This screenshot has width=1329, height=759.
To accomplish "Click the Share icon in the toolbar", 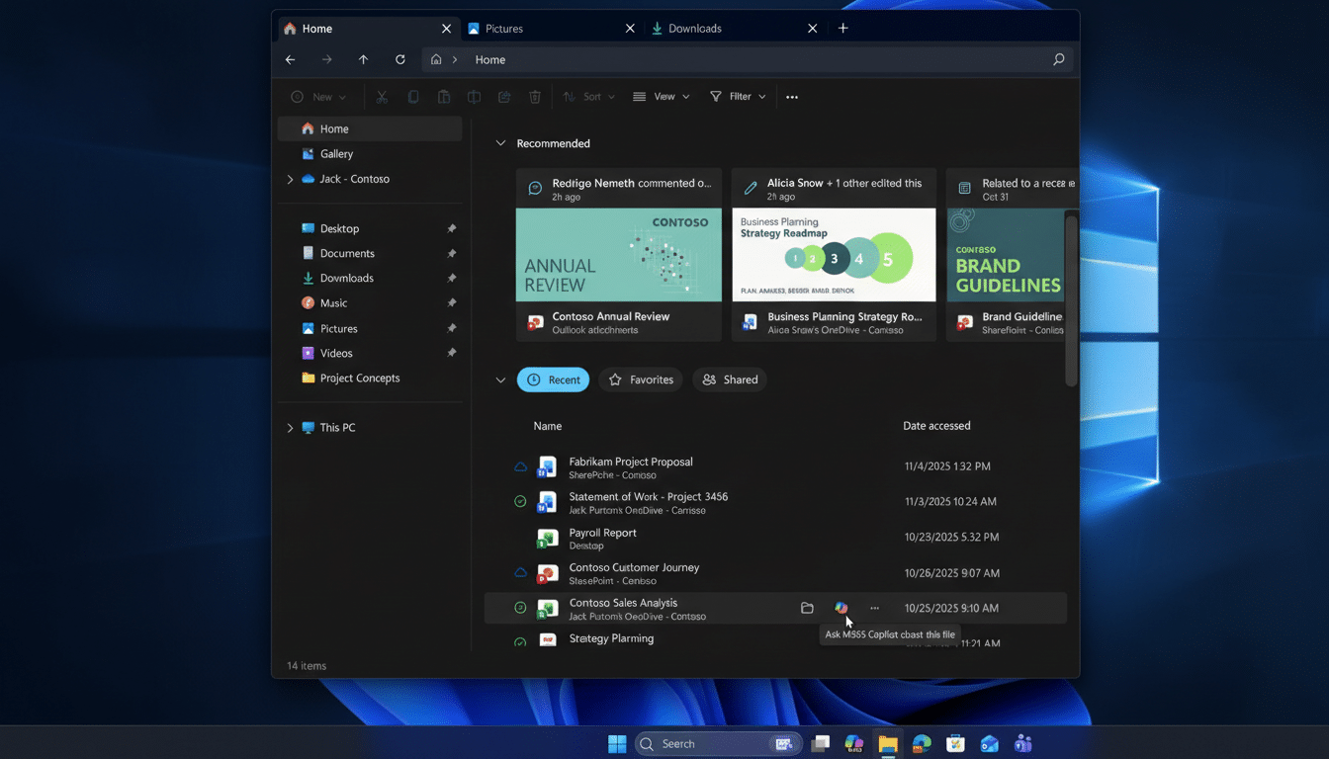I will (x=503, y=96).
